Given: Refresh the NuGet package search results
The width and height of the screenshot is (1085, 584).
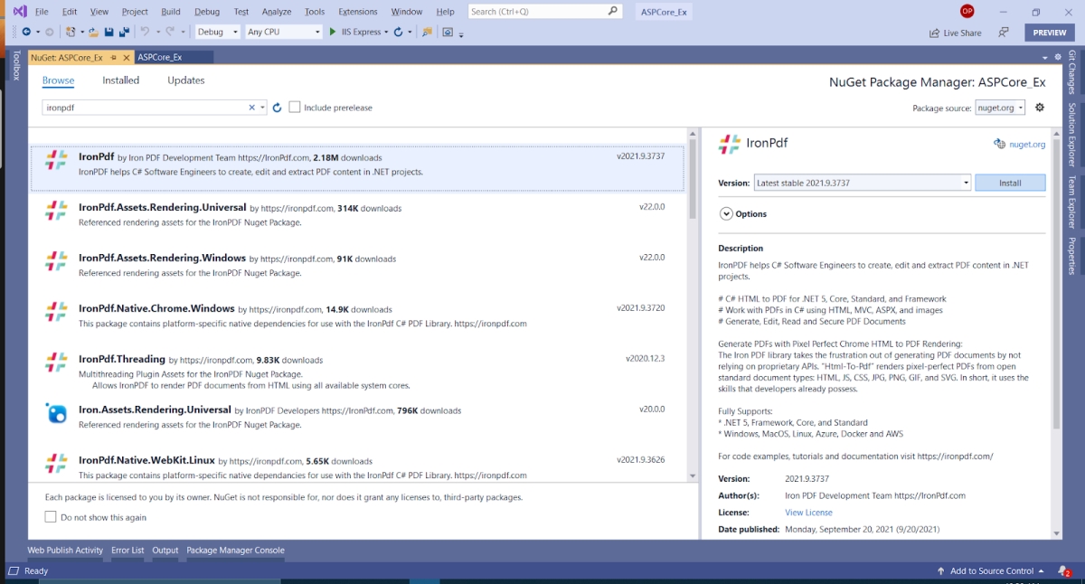Looking at the screenshot, I should 278,108.
